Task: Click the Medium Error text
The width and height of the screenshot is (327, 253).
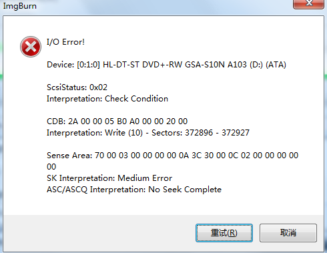Action: point(145,178)
